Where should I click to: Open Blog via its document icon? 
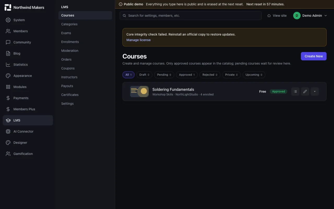coord(8,53)
